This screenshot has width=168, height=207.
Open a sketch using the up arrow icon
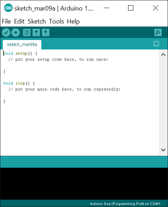pyautogui.click(x=36, y=33)
